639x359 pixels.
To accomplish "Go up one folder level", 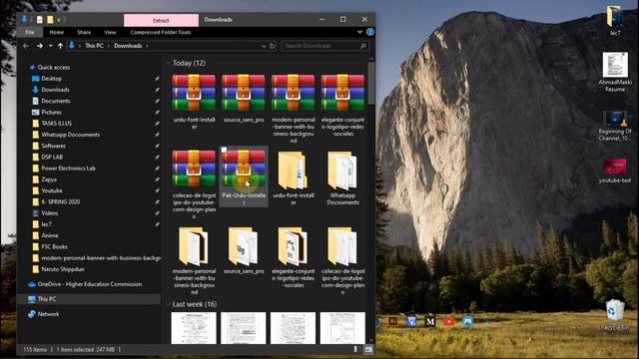I will click(x=60, y=46).
